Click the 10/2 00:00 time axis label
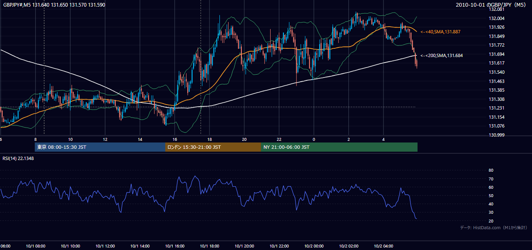This screenshot has height=250, width=532. coord(314,246)
